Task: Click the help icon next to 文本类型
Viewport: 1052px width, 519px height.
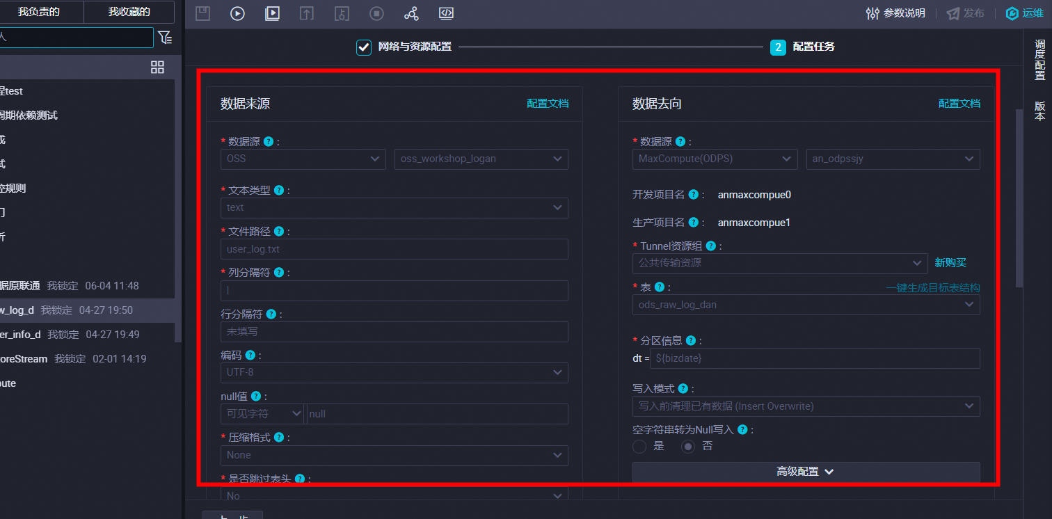Action: pos(279,190)
